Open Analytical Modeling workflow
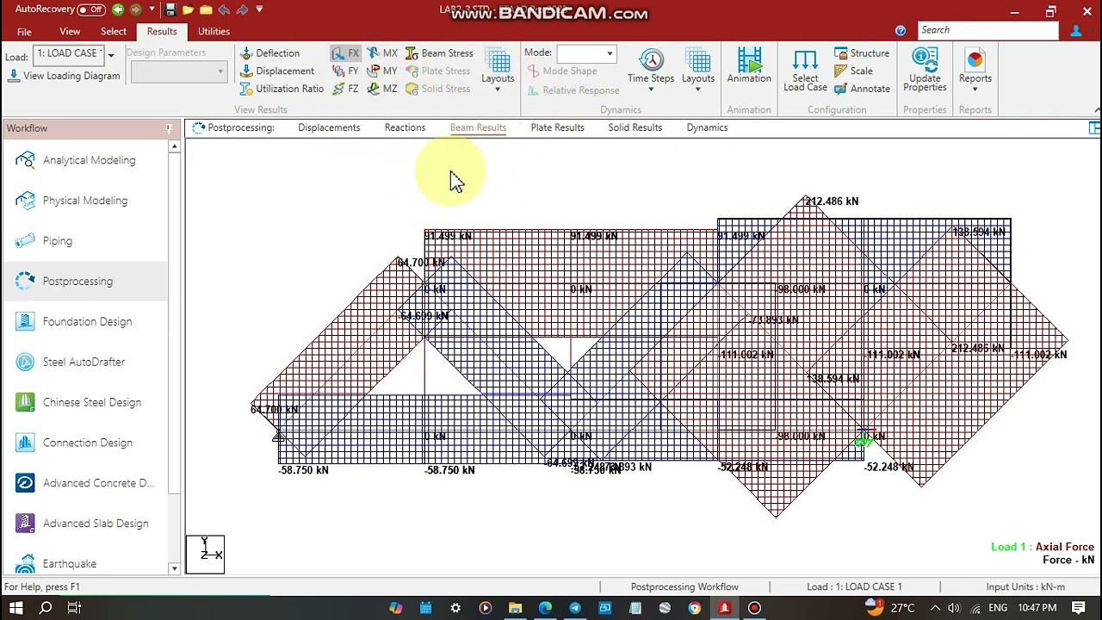Viewport: 1102px width, 620px height. tap(84, 160)
